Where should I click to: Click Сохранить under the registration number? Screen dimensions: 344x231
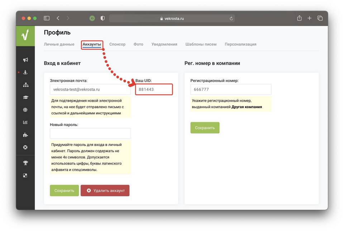(x=205, y=128)
